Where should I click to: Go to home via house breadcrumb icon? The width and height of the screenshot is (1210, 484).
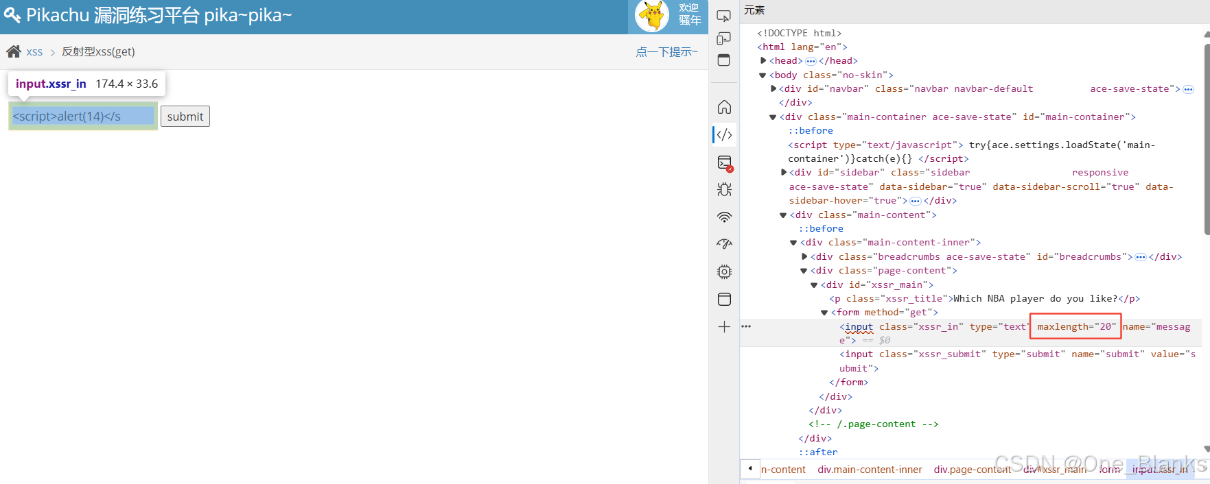pyautogui.click(x=14, y=51)
